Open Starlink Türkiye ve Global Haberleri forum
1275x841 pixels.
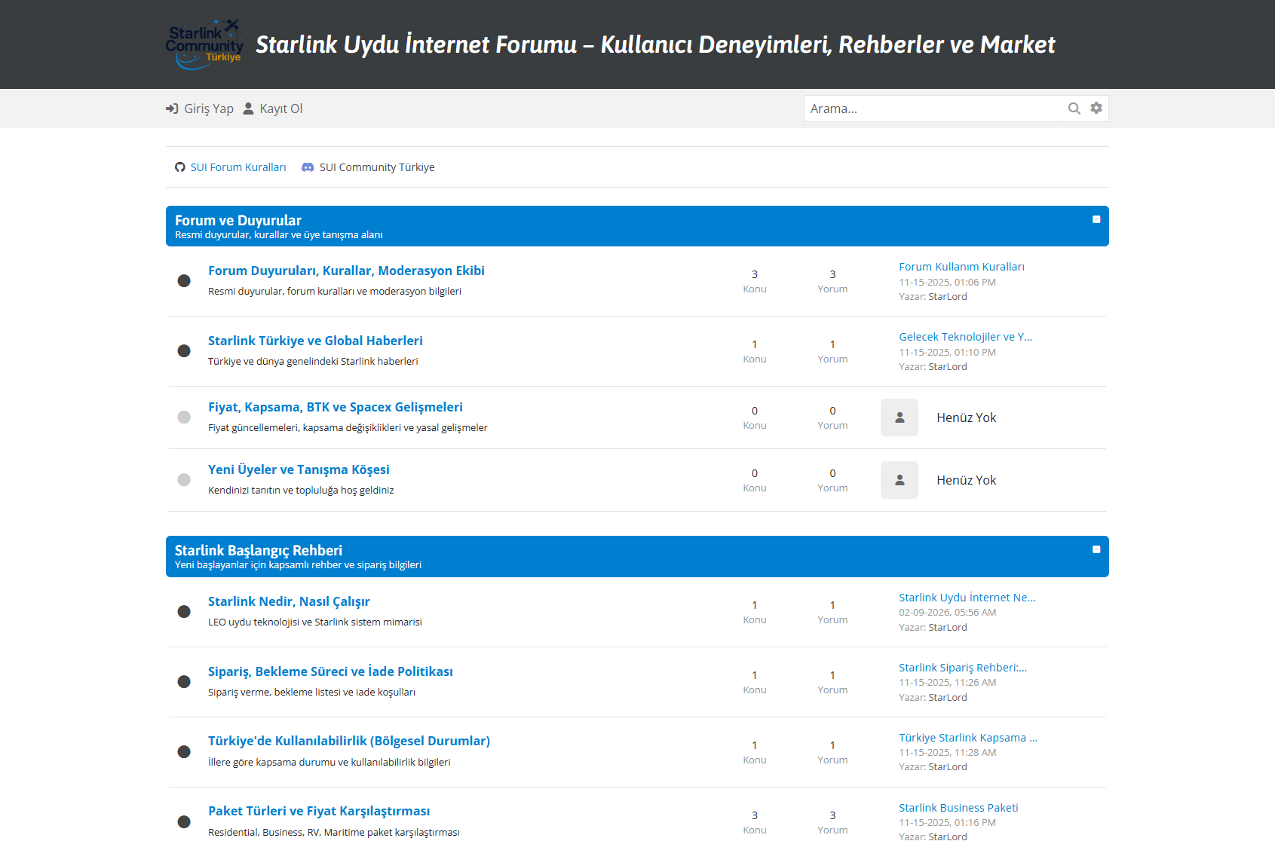[315, 341]
